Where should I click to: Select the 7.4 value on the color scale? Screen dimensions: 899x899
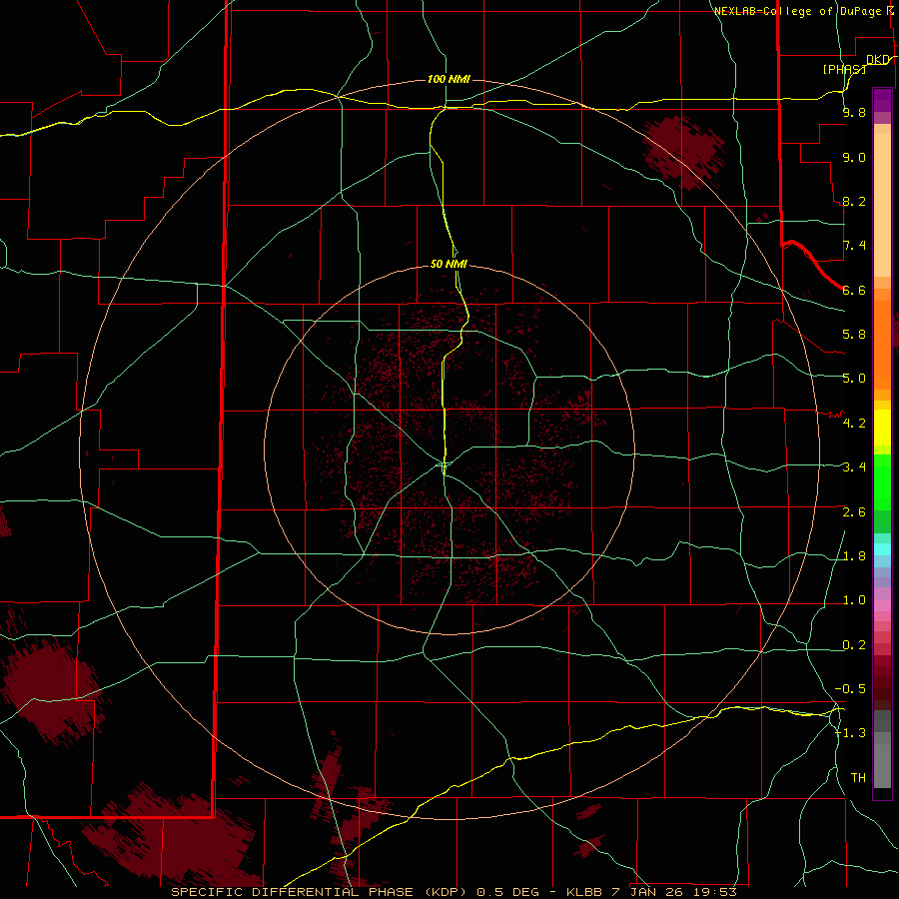(854, 246)
